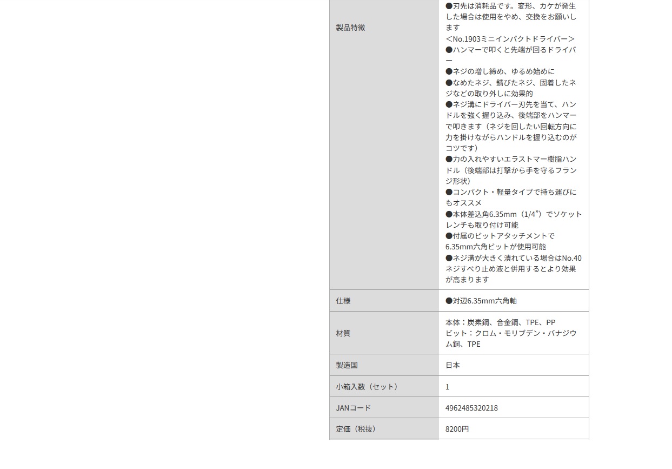Select the JANコード row label
The height and width of the screenshot is (469, 672).
tap(354, 408)
